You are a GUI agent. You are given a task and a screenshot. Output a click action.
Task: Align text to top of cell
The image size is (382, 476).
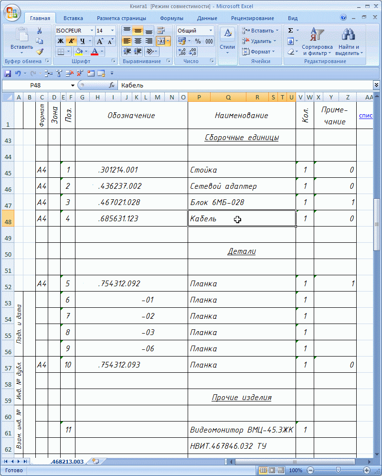point(127,31)
